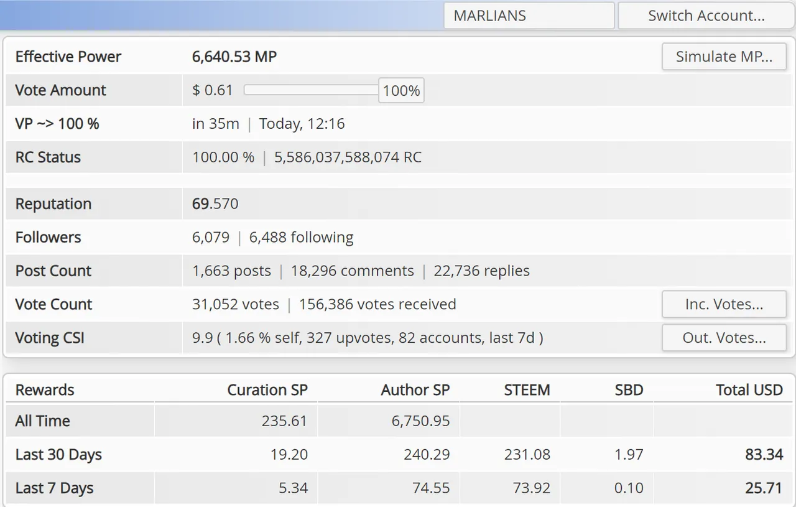
Task: Open the Switch Account dialog
Action: [x=706, y=16]
